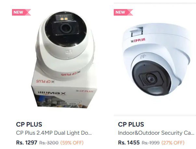This screenshot has height=149, width=196.
Task: Click the CP PLUS logo on the box front
Action: [85, 91]
